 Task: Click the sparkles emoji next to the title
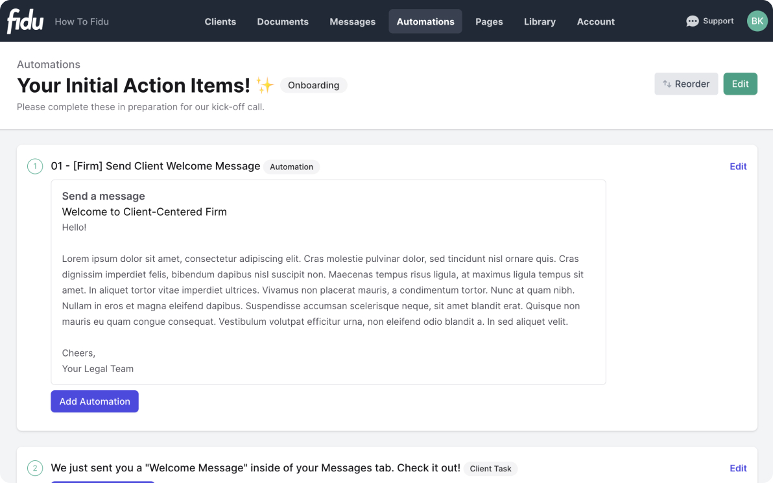coord(265,84)
